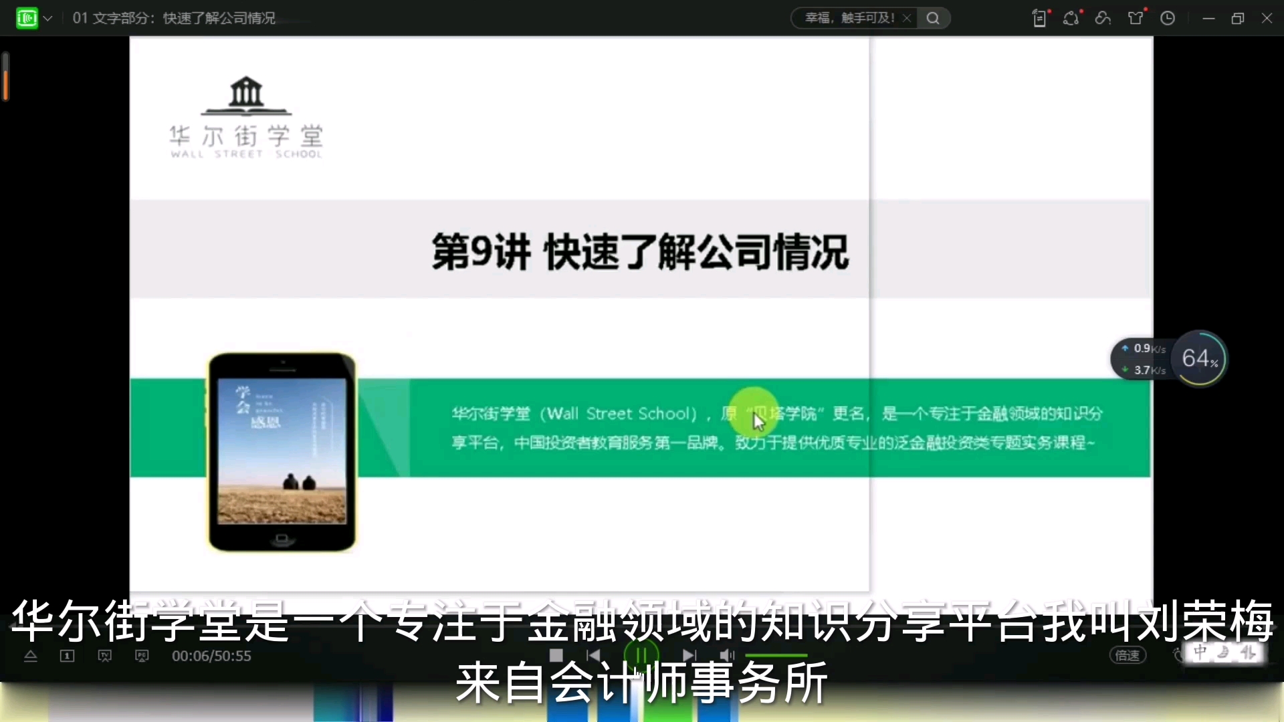Viewport: 1284px width, 722px height.
Task: Open the watch history clock icon
Action: pos(1168,18)
